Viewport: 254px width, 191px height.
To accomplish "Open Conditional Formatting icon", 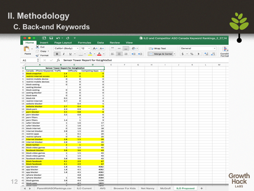I will pos(225,49).
